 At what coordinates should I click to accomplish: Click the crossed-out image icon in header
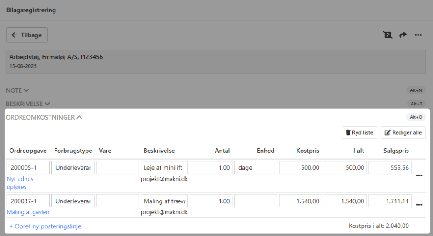(x=388, y=35)
